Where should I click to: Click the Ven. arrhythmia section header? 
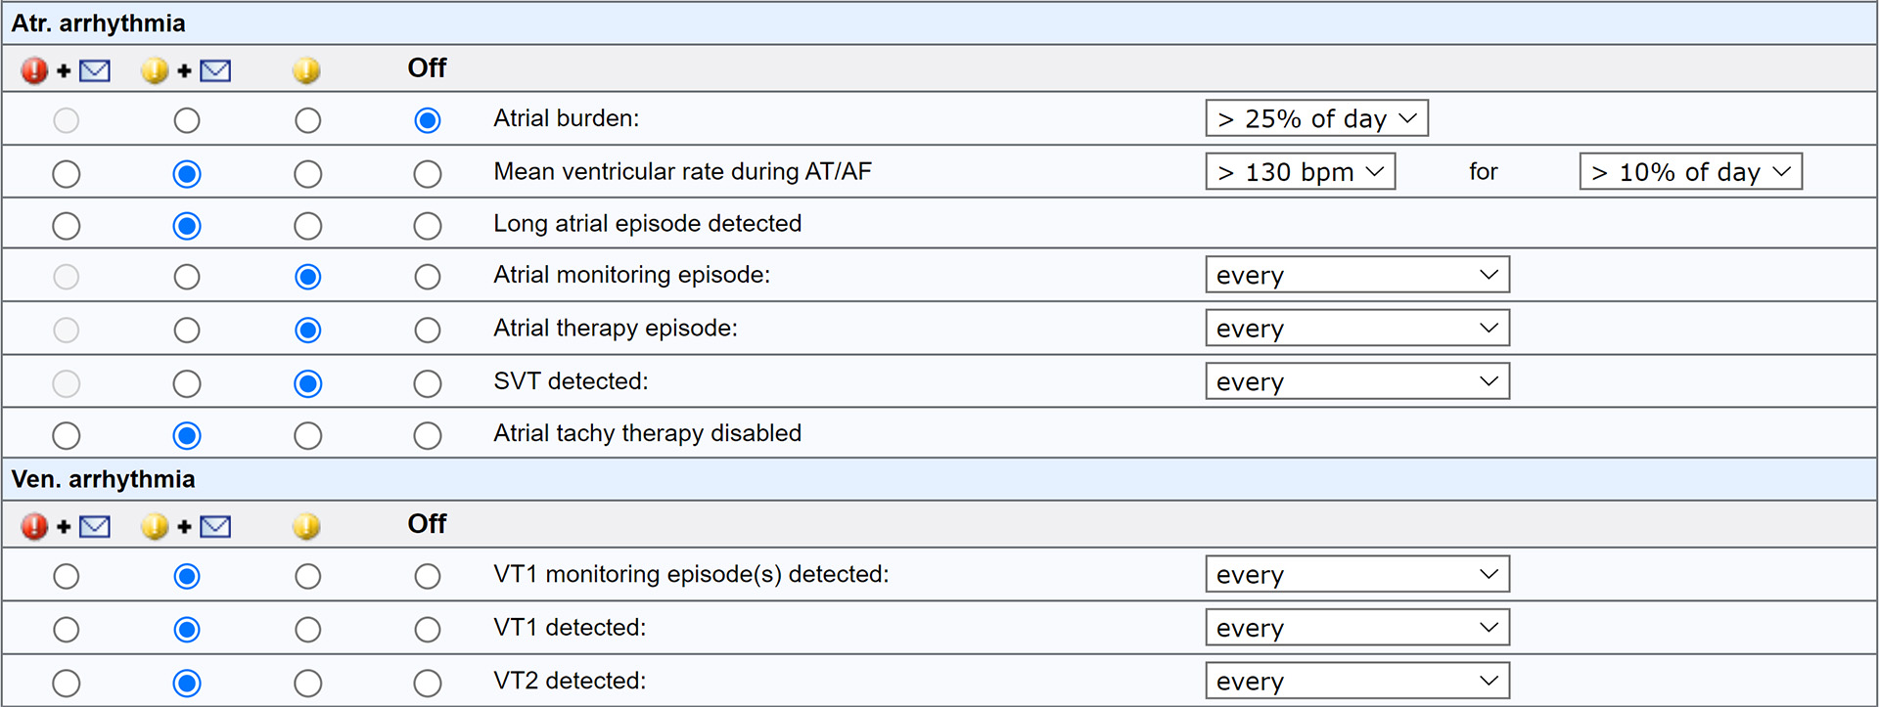coord(103,479)
